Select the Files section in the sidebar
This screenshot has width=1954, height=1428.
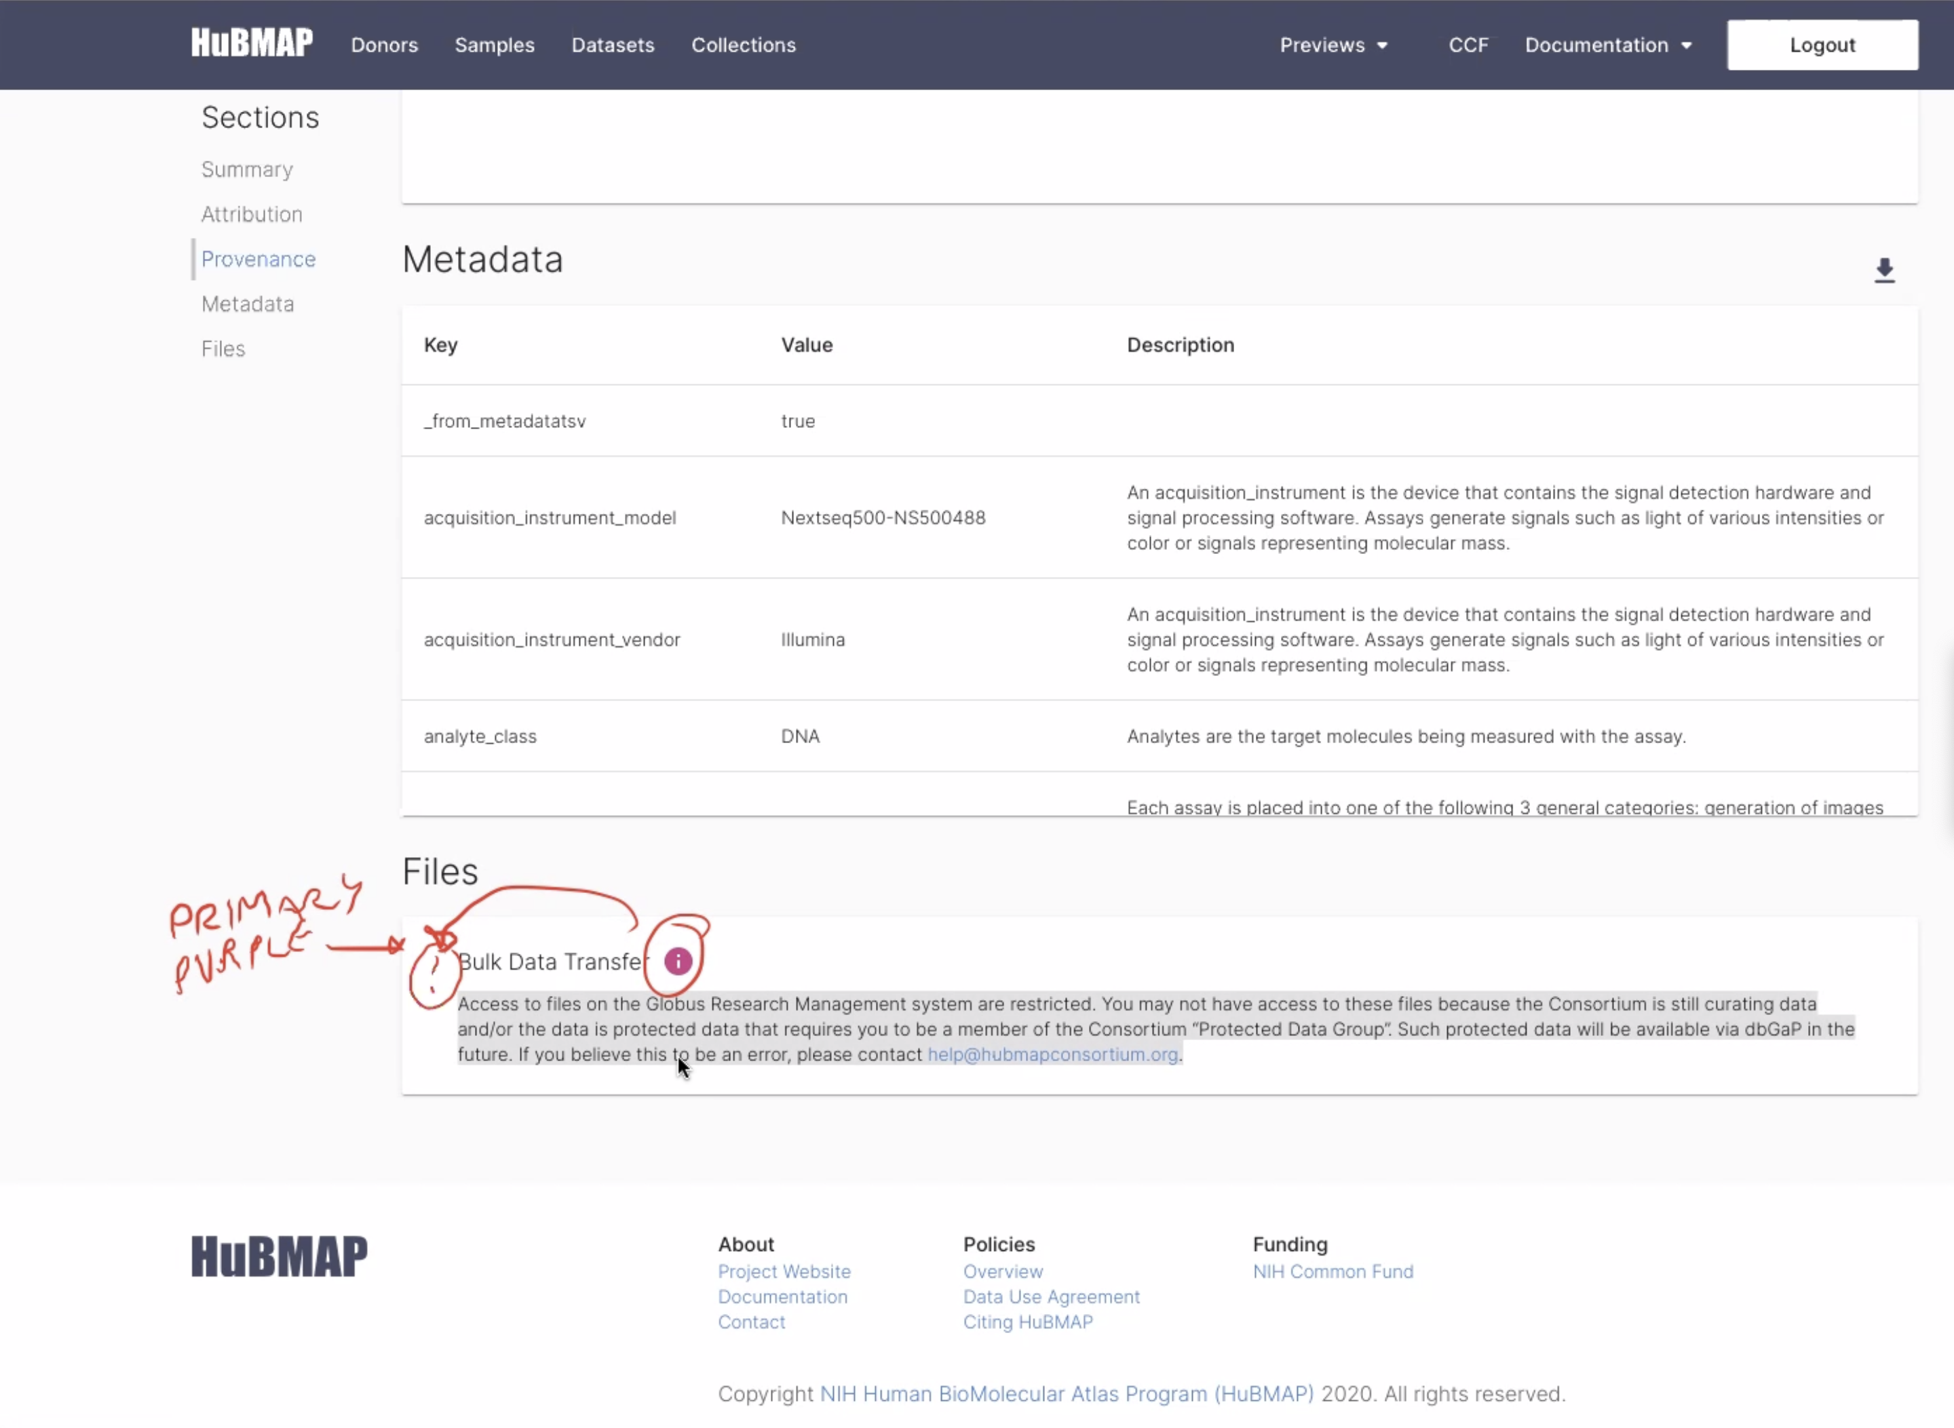pos(223,349)
